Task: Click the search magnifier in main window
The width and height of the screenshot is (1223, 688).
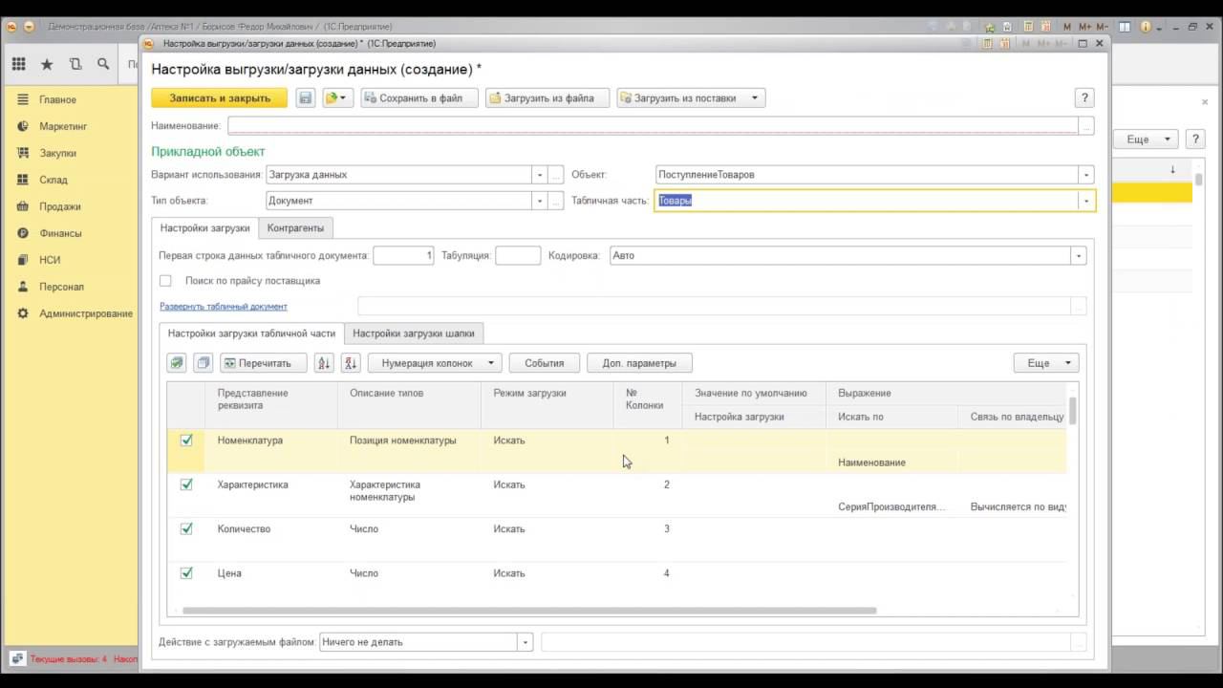Action: coord(103,64)
